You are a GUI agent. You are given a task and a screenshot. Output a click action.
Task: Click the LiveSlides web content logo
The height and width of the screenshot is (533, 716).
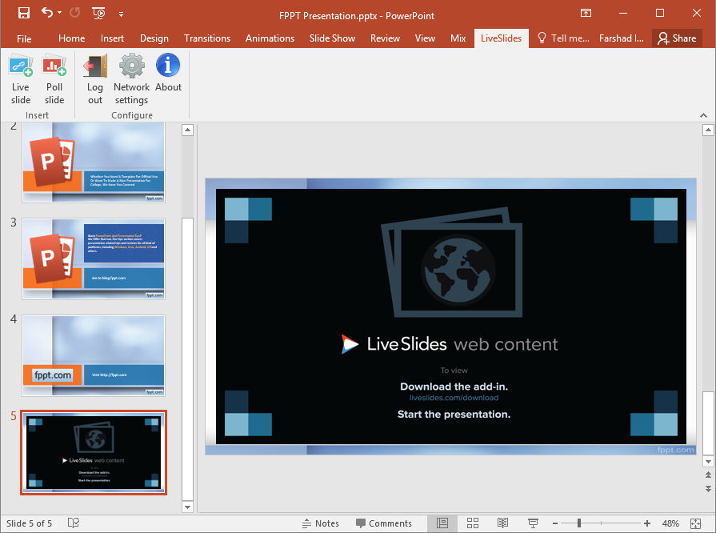coord(450,344)
